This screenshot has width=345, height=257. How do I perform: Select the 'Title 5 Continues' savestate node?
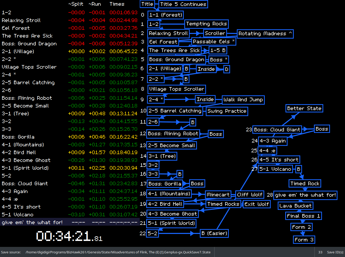click(183, 4)
